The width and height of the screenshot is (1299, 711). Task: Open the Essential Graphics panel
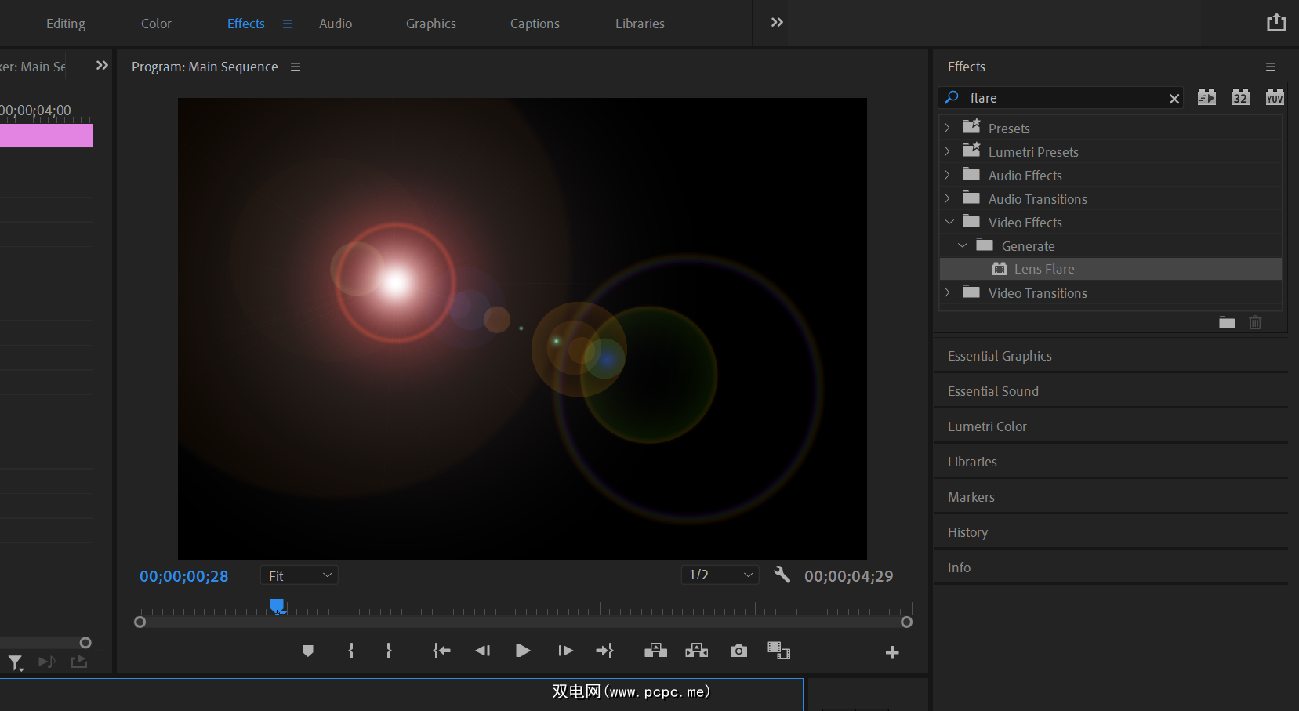click(1000, 356)
